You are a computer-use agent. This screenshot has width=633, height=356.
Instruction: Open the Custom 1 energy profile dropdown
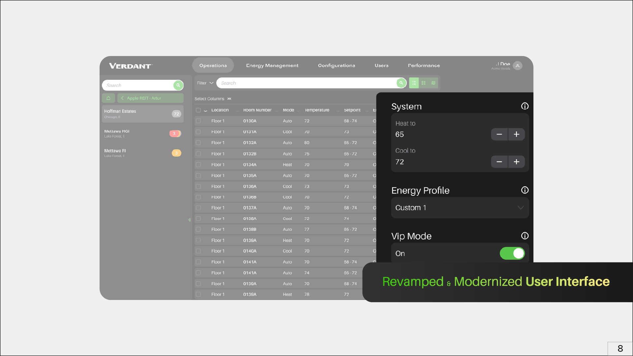click(460, 208)
